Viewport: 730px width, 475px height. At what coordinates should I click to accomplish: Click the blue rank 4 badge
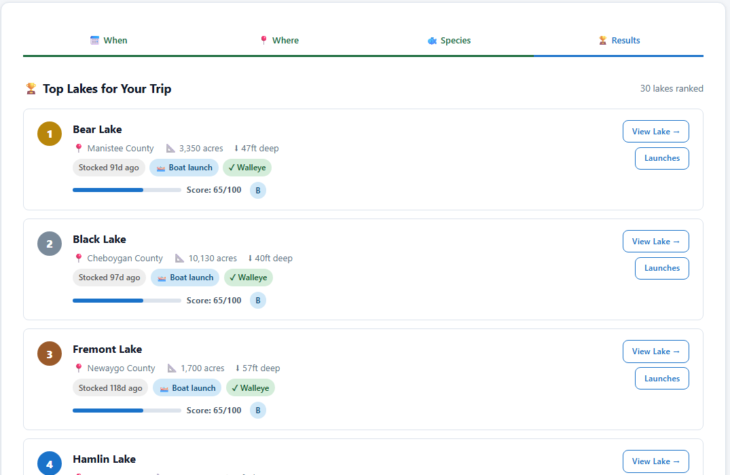click(50, 463)
